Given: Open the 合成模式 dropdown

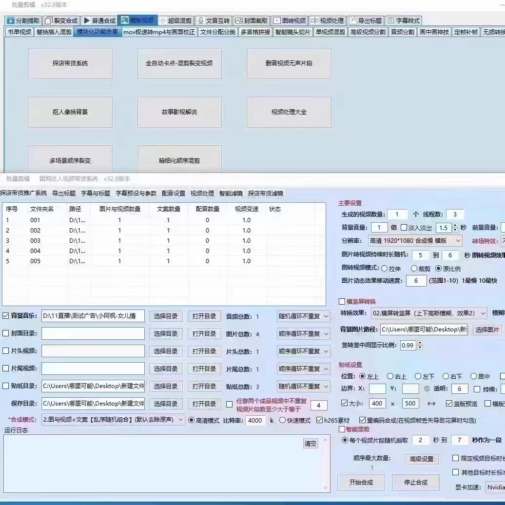Looking at the screenshot, I should tap(113, 420).
